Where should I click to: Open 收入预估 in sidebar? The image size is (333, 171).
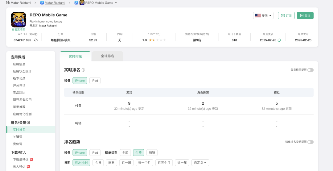click(x=19, y=167)
